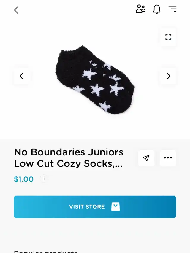Show the next product image
The image size is (190, 253).
click(168, 76)
